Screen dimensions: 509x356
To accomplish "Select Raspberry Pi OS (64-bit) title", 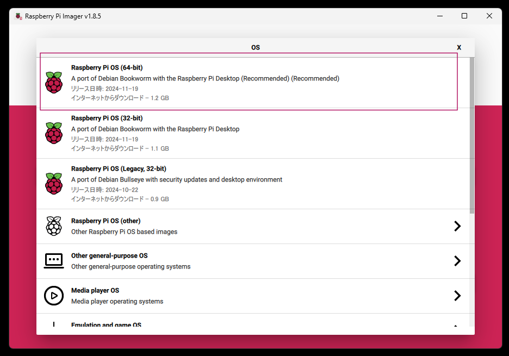I will tap(107, 68).
